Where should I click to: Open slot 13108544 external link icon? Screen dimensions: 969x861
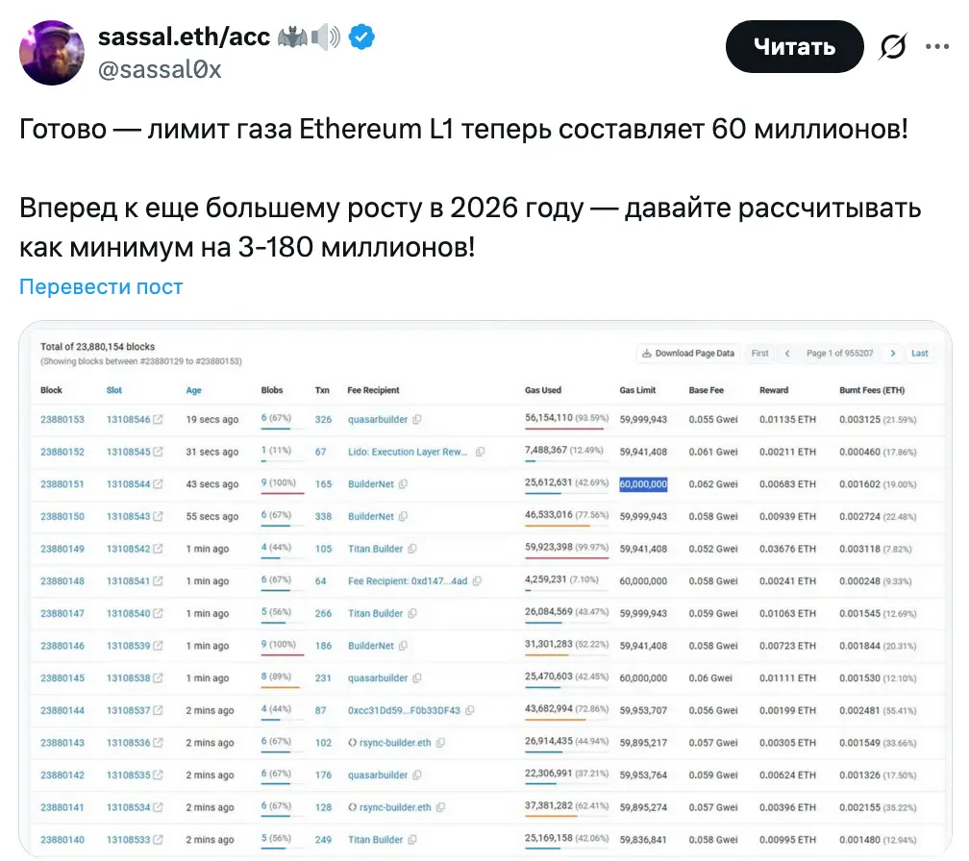point(159,484)
